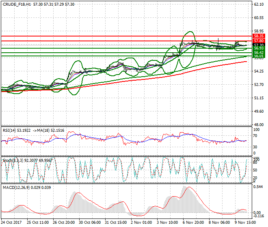This screenshot has width=268, height=227.
Task: Click the 58.95 price axis value
Action: 259,31
